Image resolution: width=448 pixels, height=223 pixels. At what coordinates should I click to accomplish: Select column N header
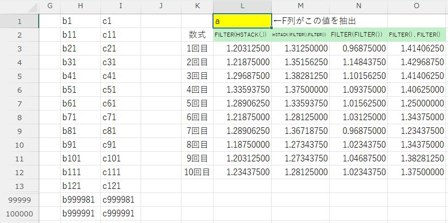(x=359, y=6)
